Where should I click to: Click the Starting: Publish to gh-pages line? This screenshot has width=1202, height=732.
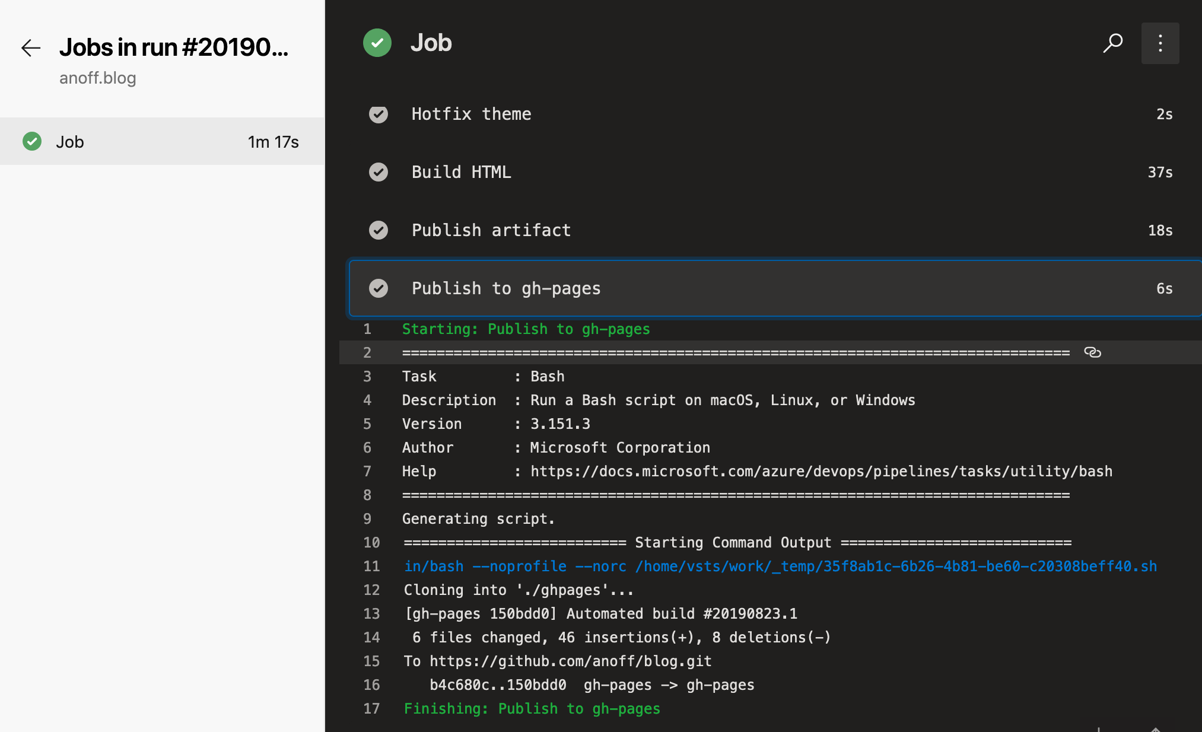point(526,329)
